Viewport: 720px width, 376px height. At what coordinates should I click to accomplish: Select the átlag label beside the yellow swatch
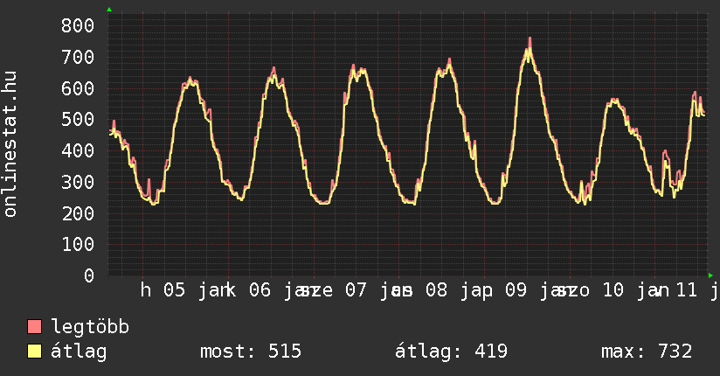coord(79,352)
